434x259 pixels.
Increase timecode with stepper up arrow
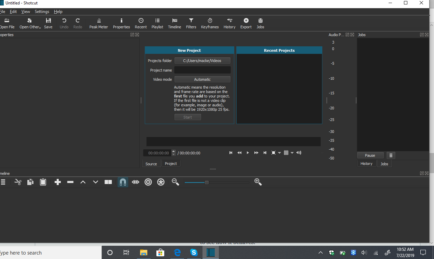point(173,151)
